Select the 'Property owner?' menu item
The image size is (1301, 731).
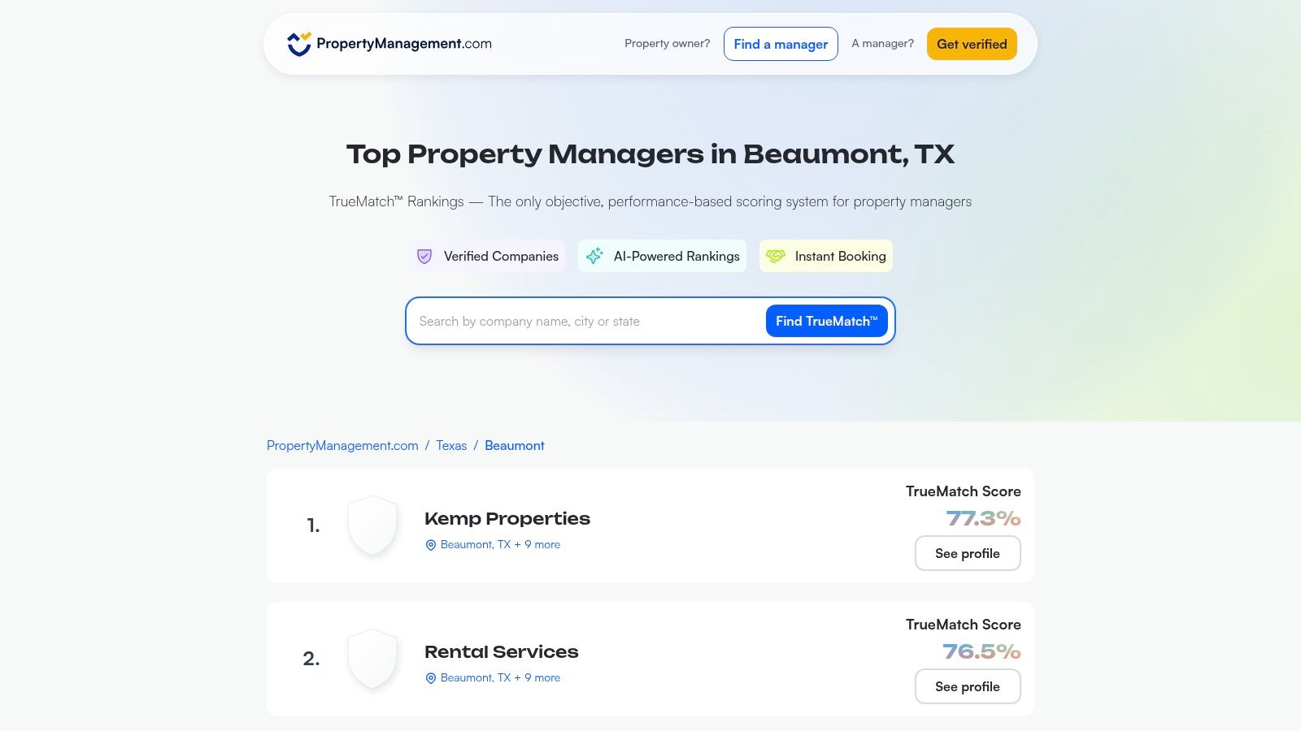click(666, 44)
